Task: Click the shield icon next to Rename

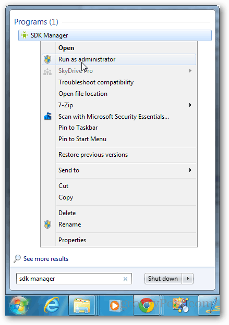Action: tap(47, 224)
